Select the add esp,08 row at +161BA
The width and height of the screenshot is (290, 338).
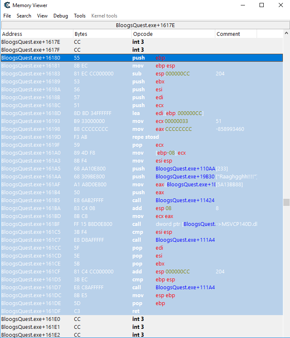(x=142, y=208)
